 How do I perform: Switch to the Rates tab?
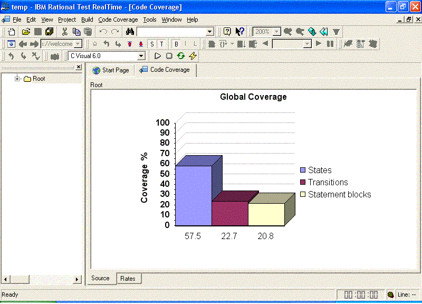click(128, 279)
